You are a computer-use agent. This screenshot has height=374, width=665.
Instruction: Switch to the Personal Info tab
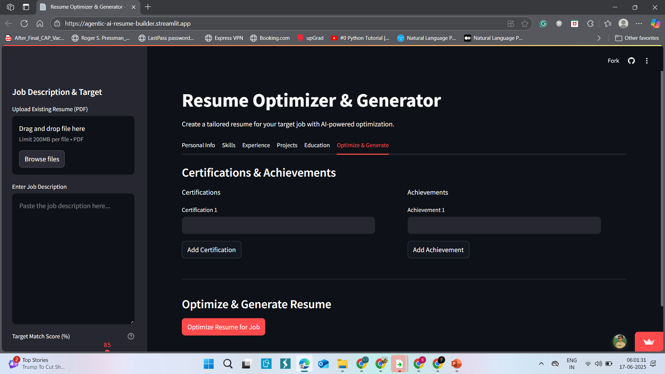(198, 145)
